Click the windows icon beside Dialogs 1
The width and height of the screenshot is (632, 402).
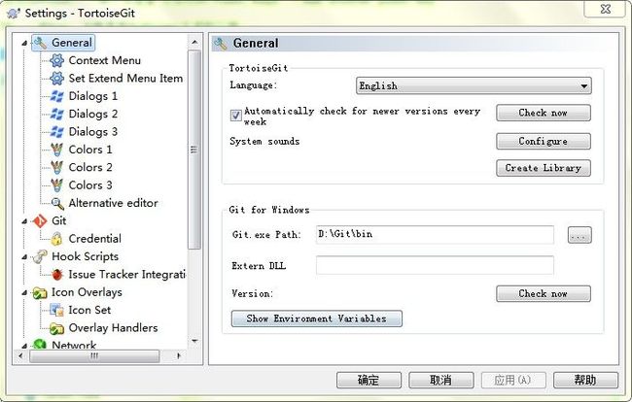[x=56, y=96]
